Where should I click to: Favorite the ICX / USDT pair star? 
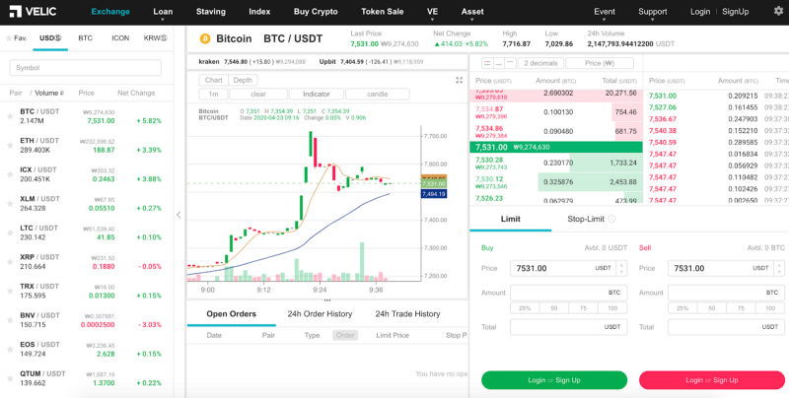click(x=10, y=174)
